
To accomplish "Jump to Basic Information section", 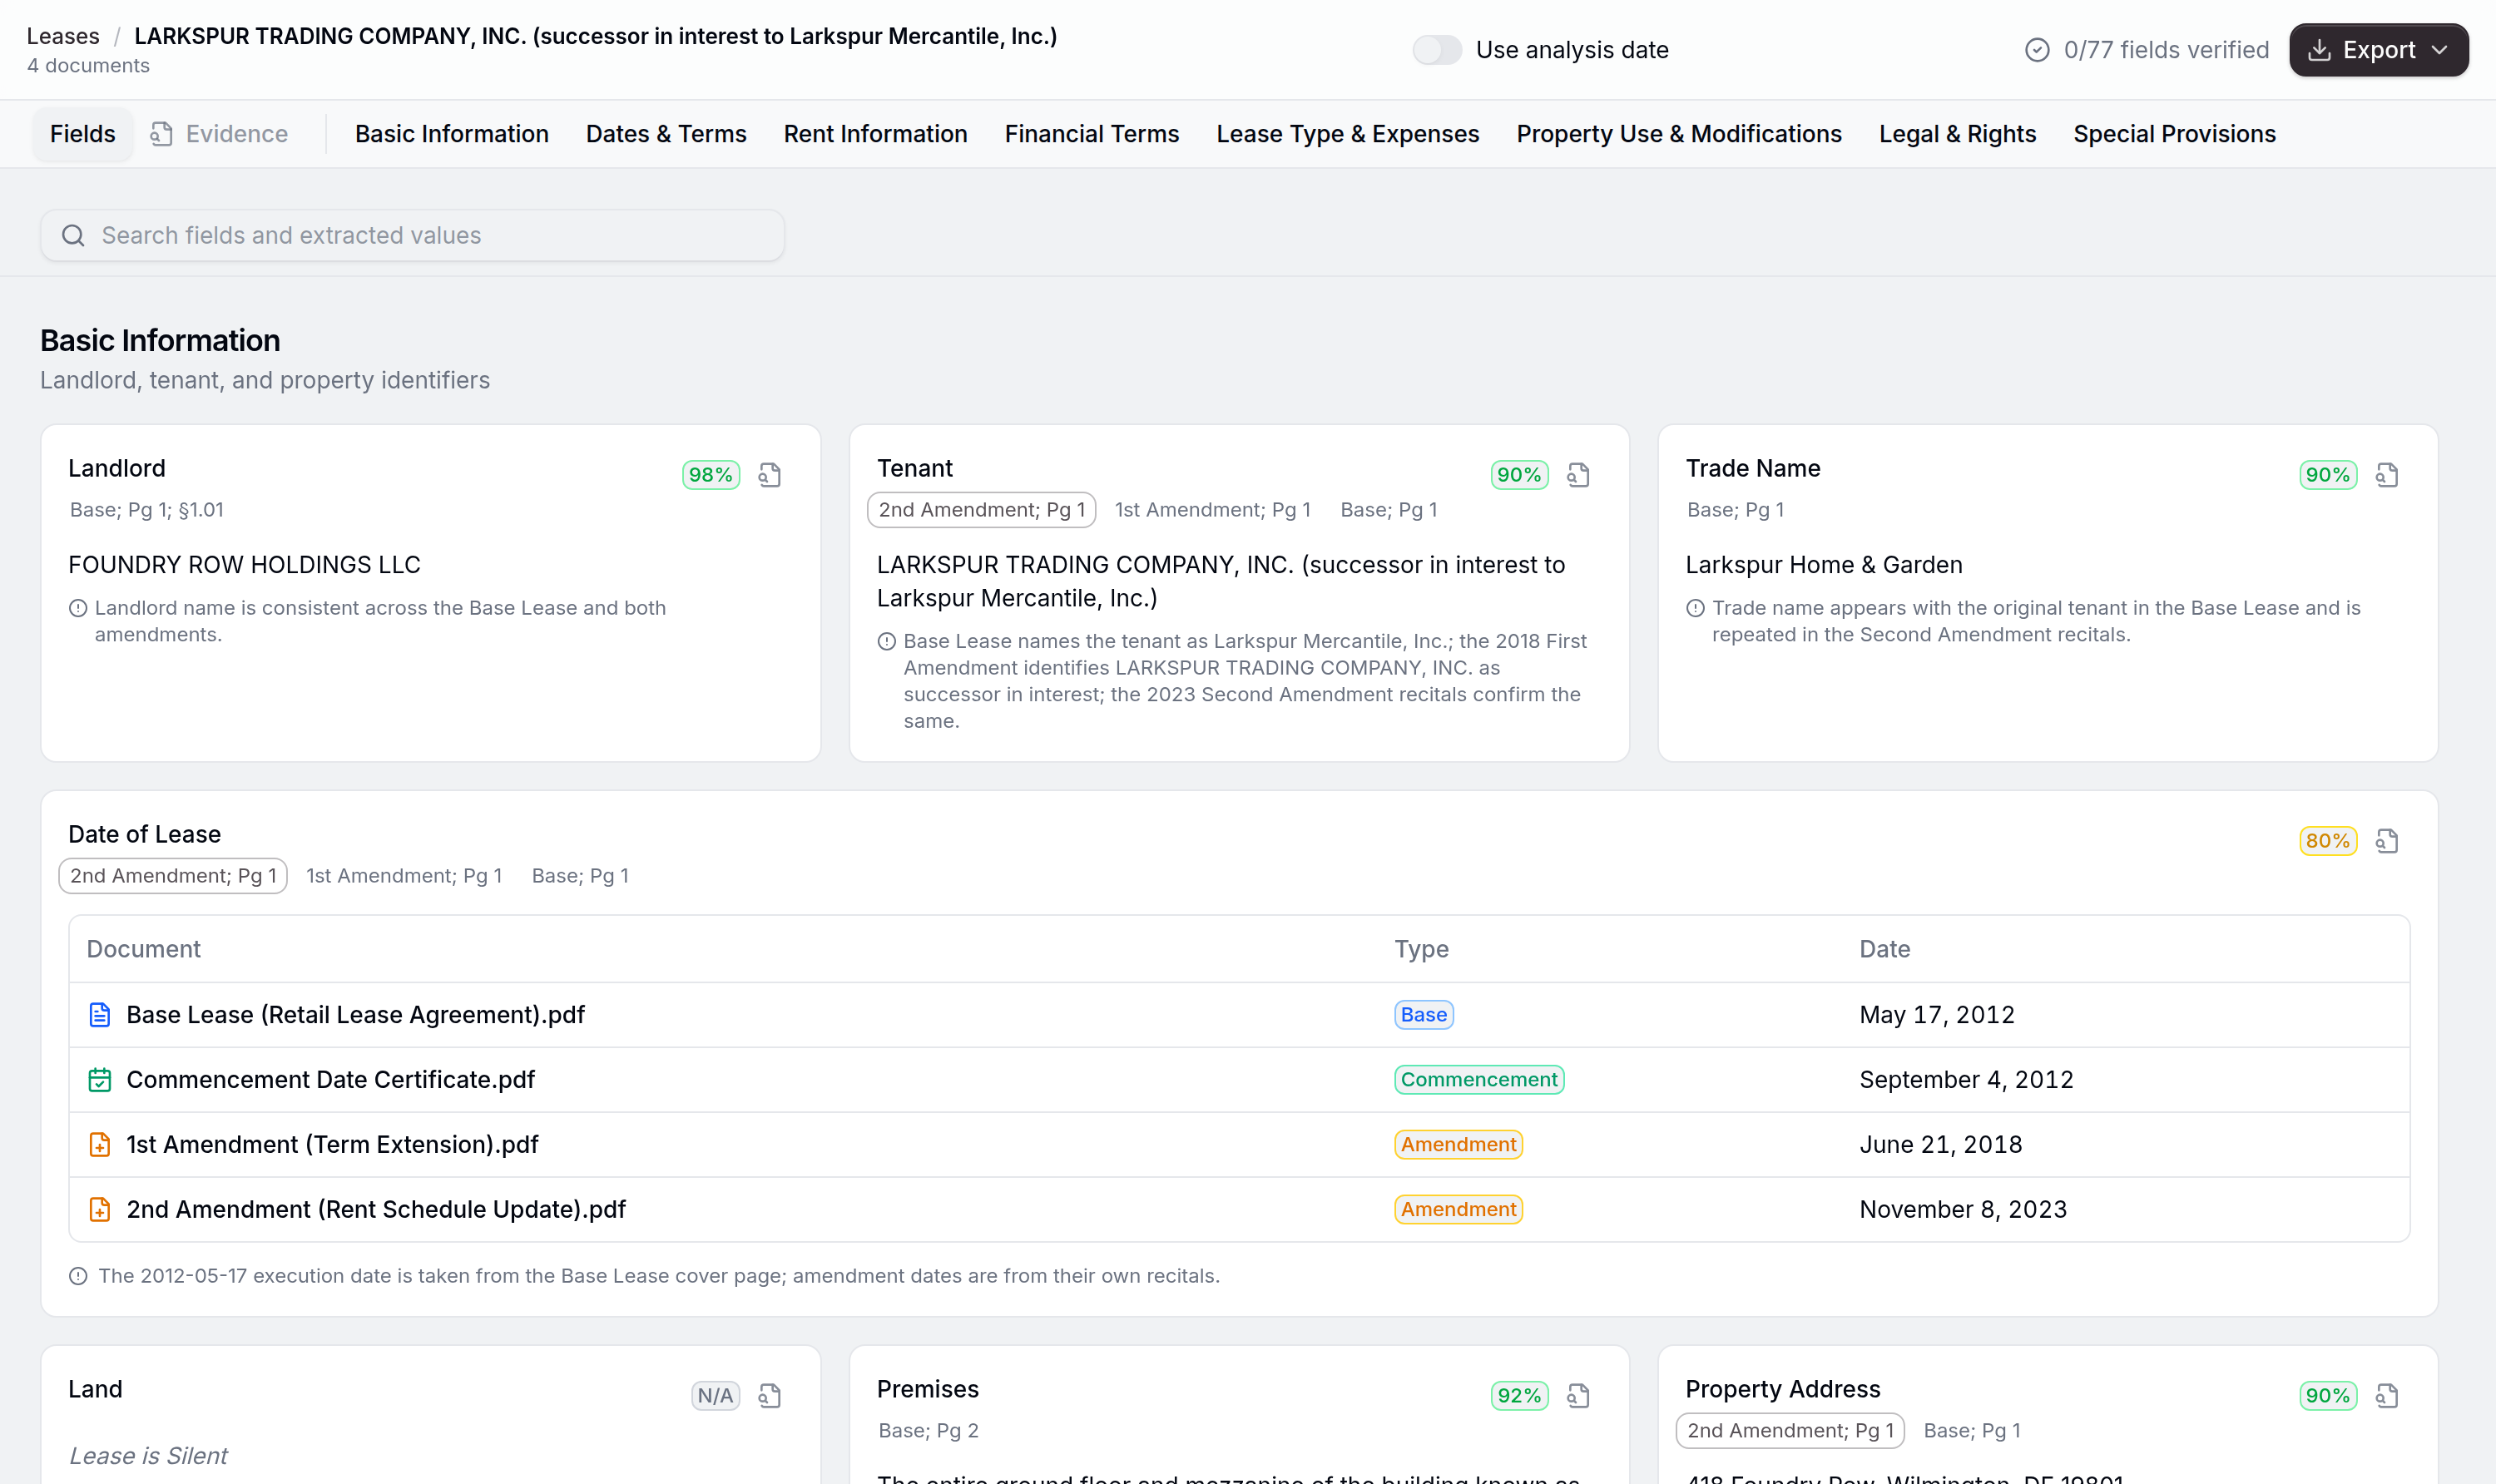I will click(x=452, y=134).
